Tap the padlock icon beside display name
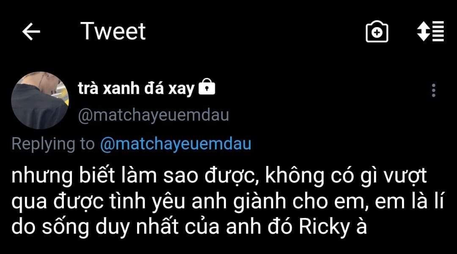 pyautogui.click(x=206, y=87)
